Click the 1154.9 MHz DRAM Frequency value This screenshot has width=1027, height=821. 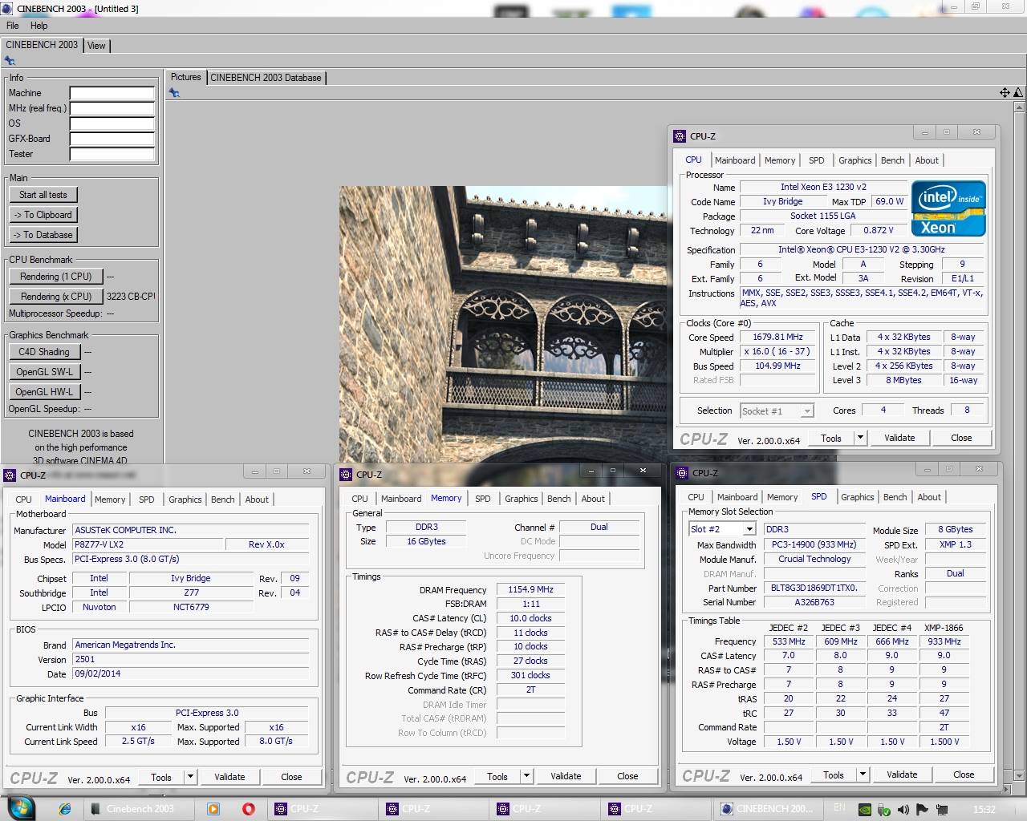pyautogui.click(x=530, y=589)
